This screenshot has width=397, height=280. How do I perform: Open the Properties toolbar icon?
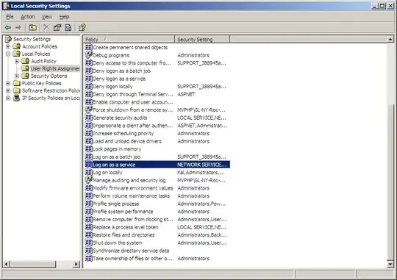[57, 27]
